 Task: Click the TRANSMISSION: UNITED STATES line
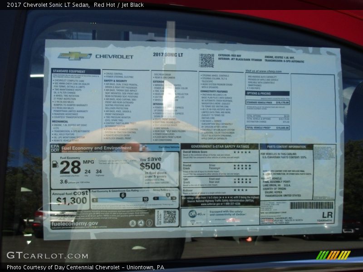click(x=283, y=195)
